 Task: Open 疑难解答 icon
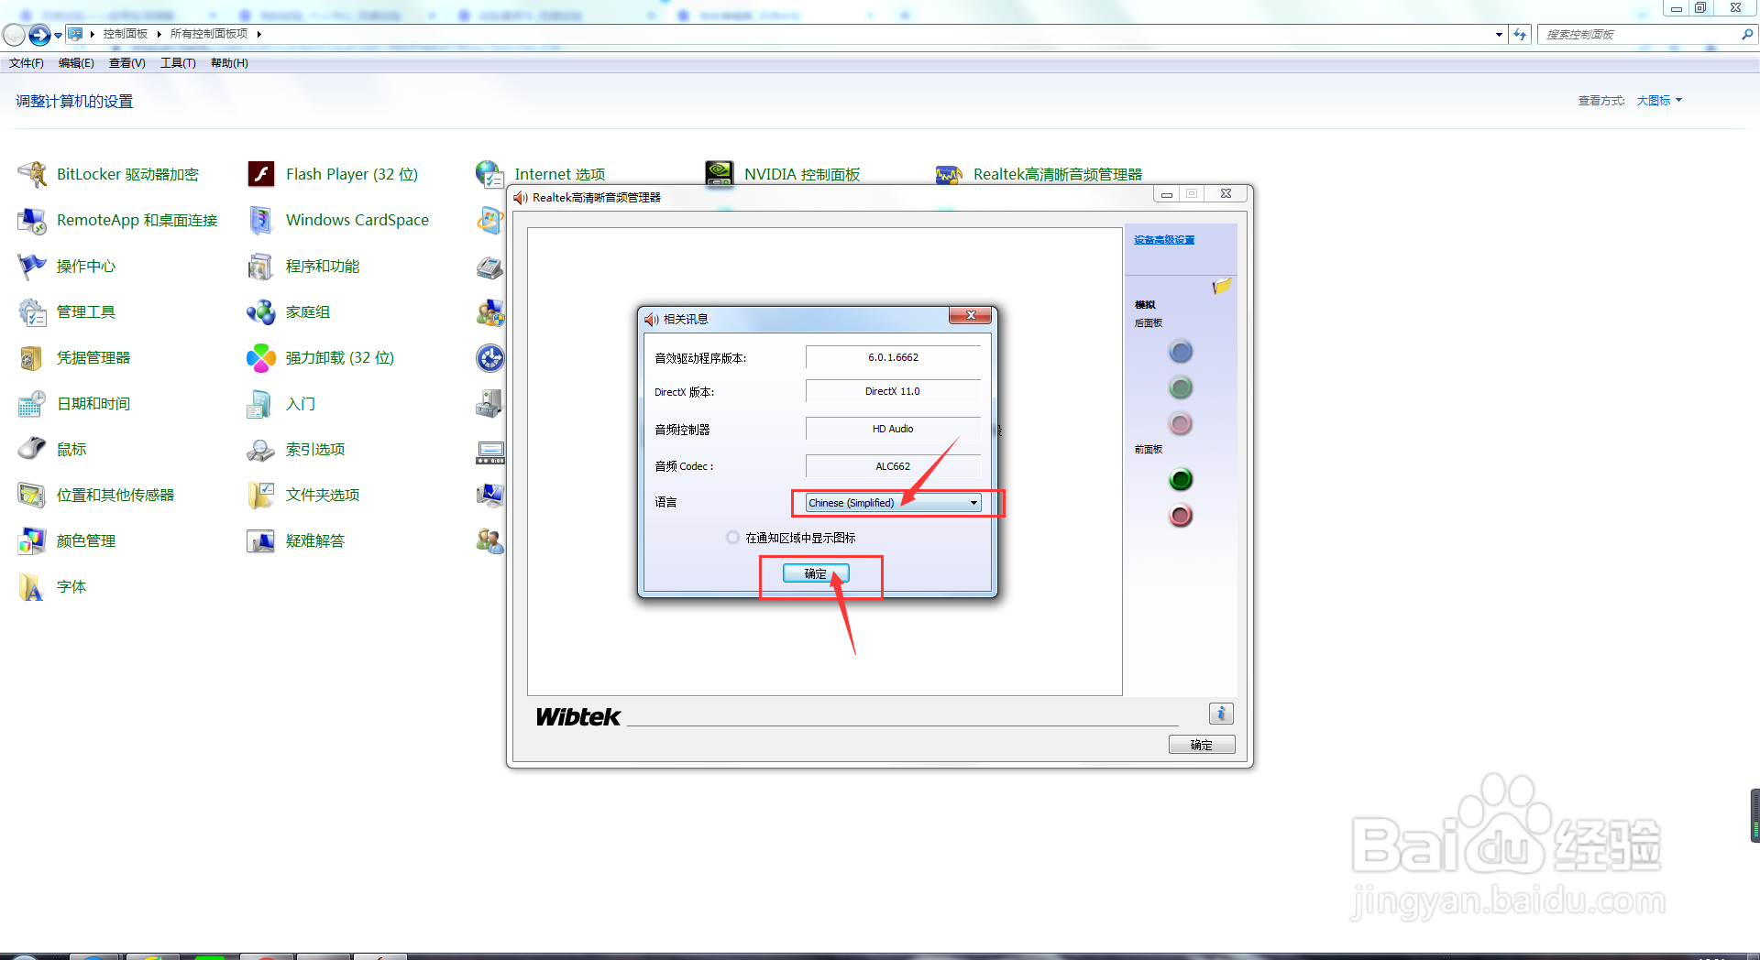(x=261, y=540)
